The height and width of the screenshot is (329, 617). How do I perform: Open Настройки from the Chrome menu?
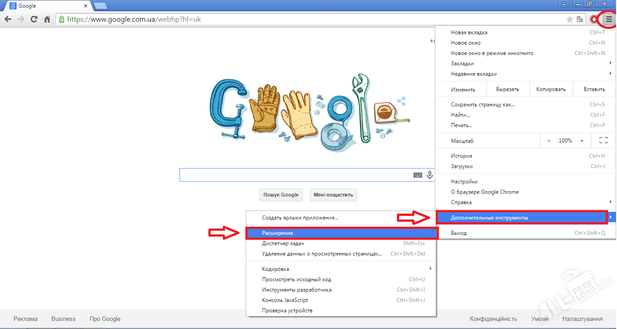(464, 182)
